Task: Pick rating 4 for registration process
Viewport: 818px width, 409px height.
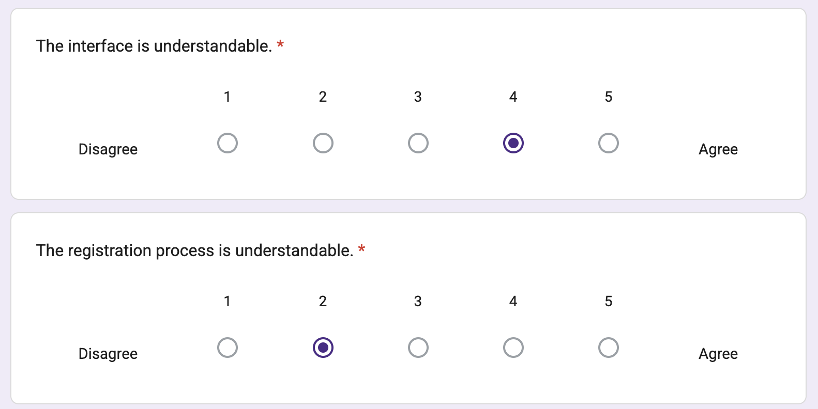Action: [x=513, y=348]
